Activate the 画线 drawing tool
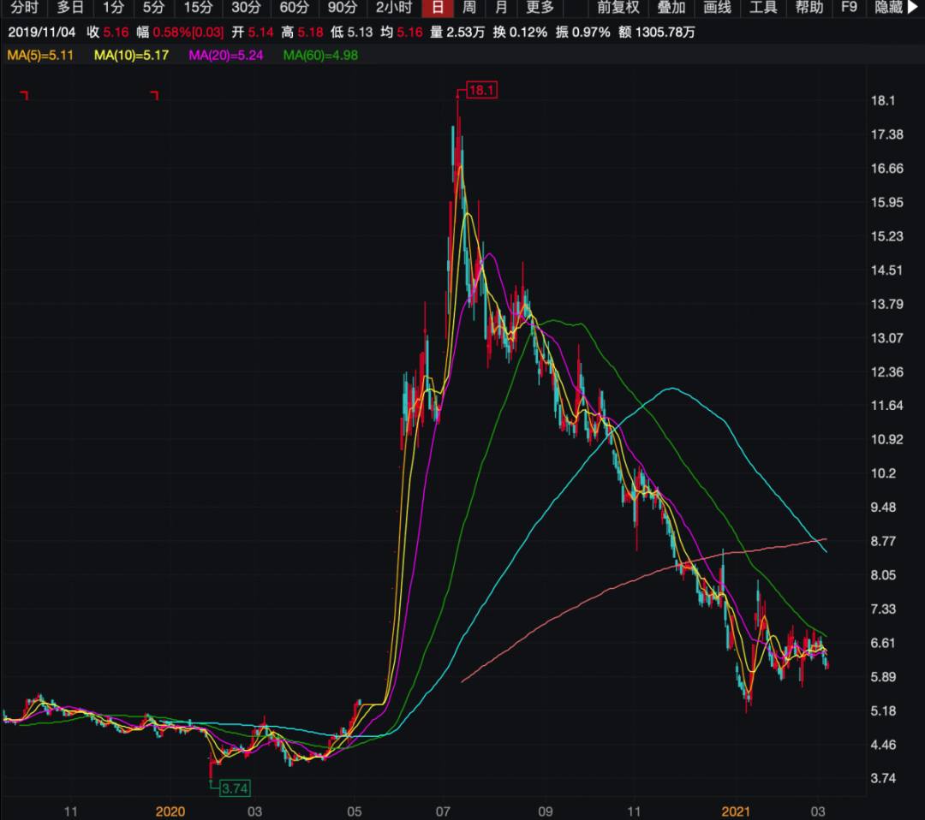 pos(717,9)
